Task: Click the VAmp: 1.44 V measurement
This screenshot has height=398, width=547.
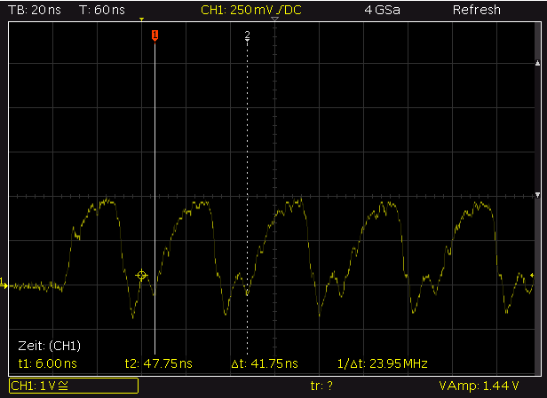Action: 479,386
